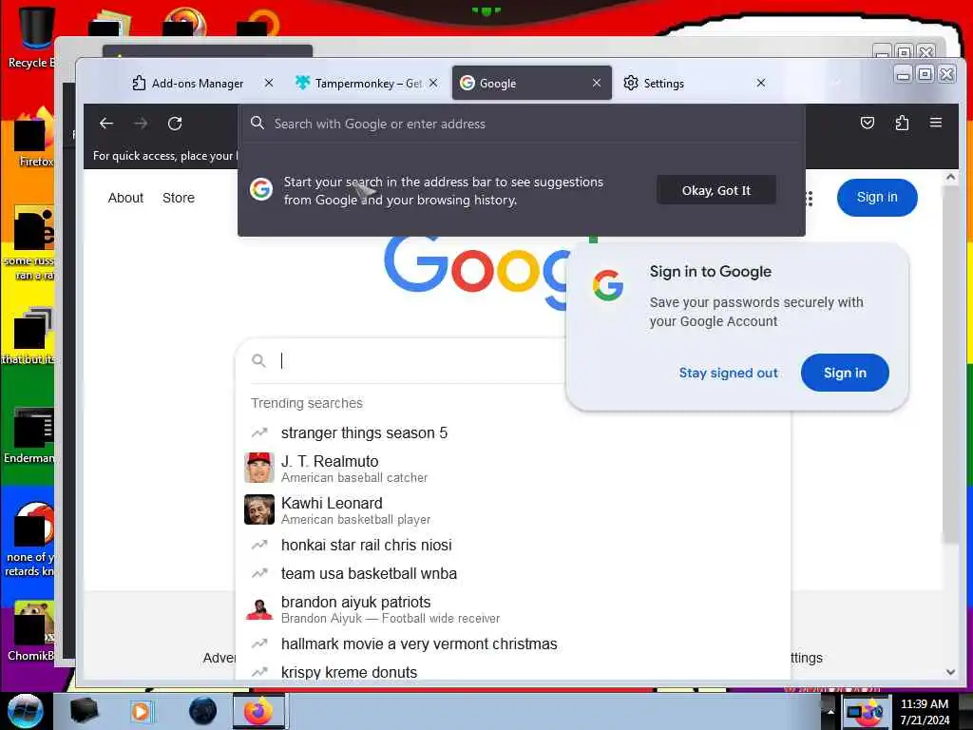
Task: Click the Brandon Aiyuk thumbnail image
Action: click(x=259, y=609)
